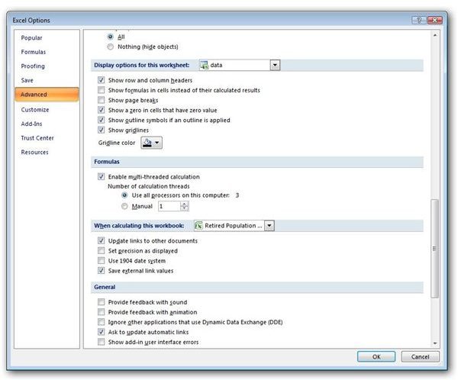Toggle Show gridlines checkbox
The width and height of the screenshot is (458, 380).
(x=101, y=130)
